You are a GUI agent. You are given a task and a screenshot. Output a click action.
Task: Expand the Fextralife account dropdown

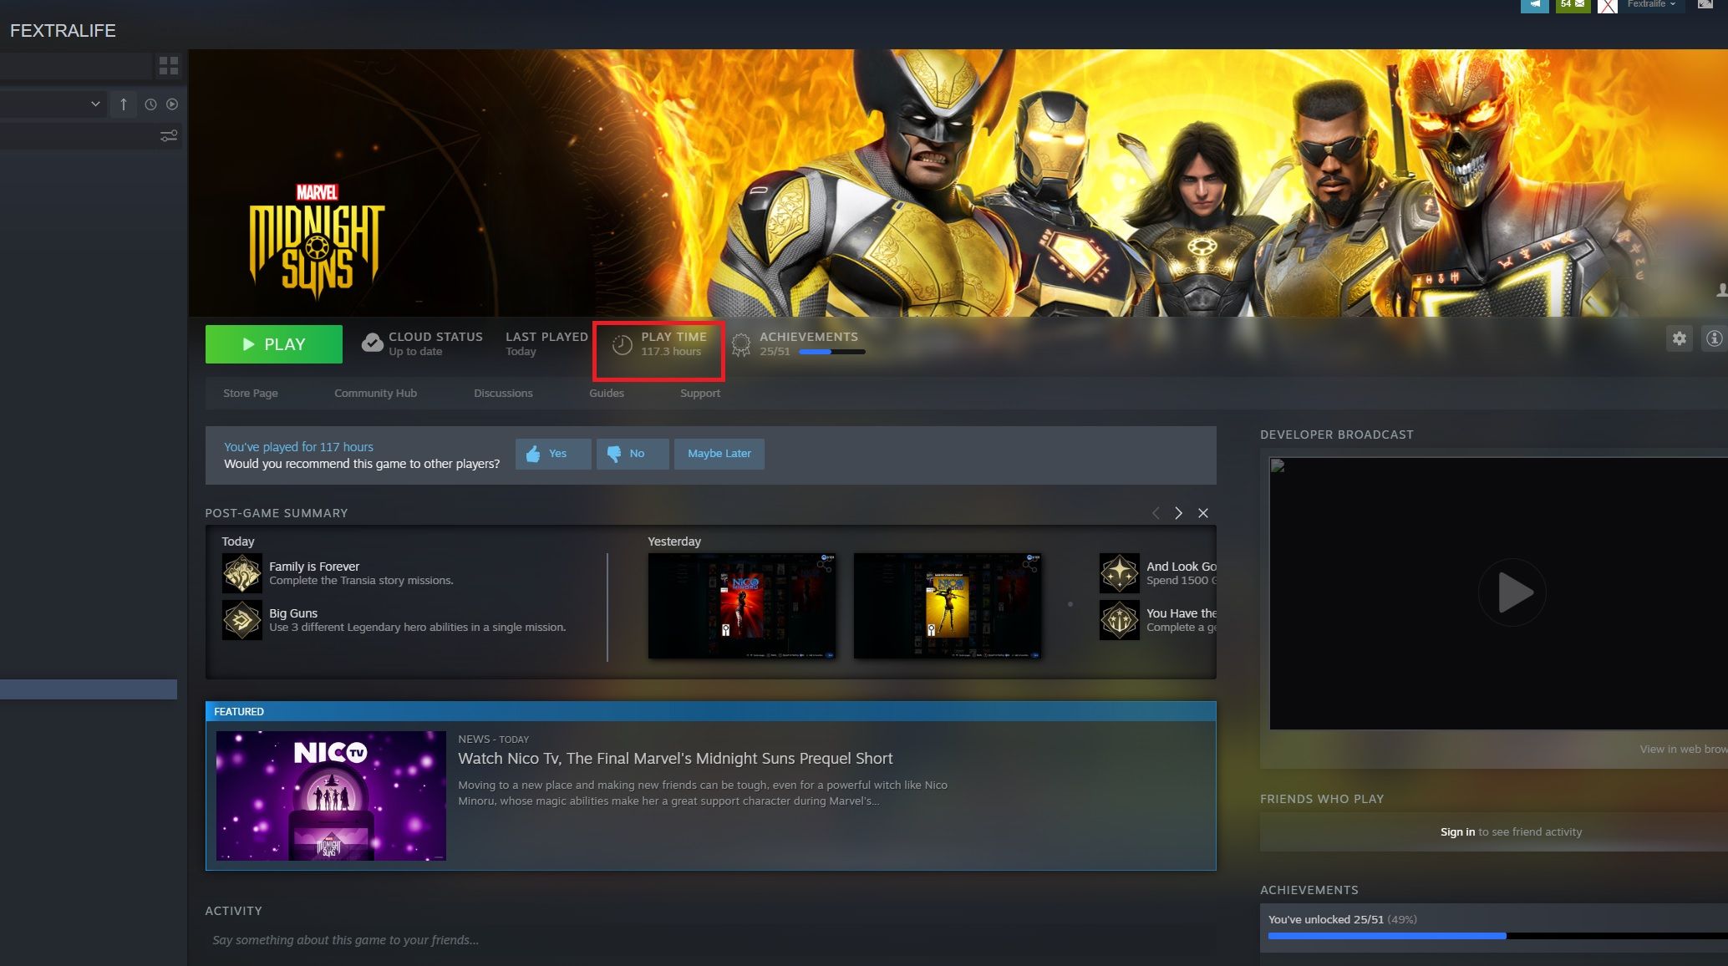coord(1650,4)
